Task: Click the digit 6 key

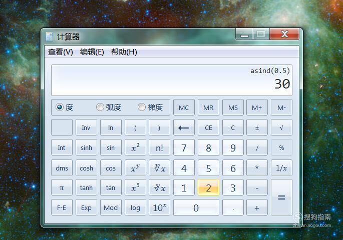Action: pyautogui.click(x=233, y=167)
